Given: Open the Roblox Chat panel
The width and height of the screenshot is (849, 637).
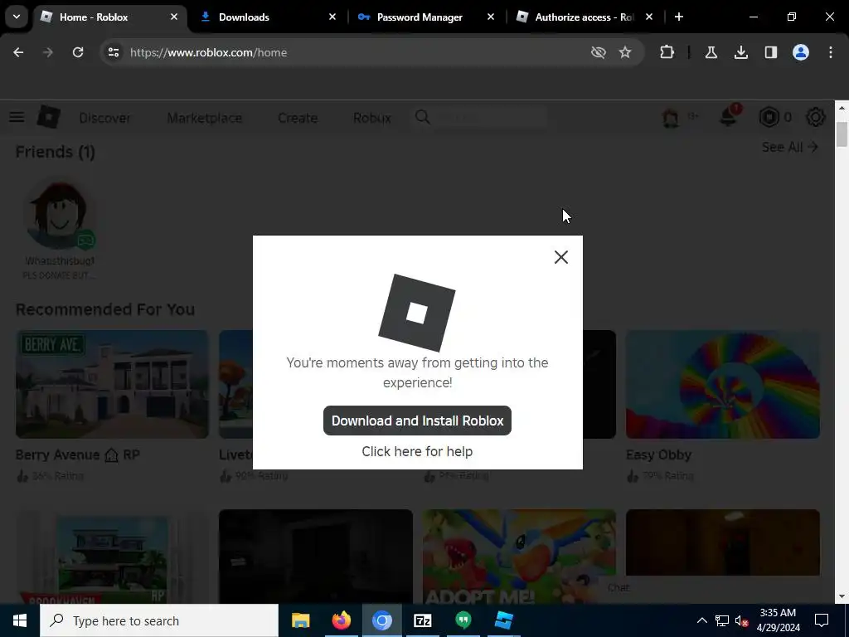Looking at the screenshot, I should pyautogui.click(x=619, y=588).
